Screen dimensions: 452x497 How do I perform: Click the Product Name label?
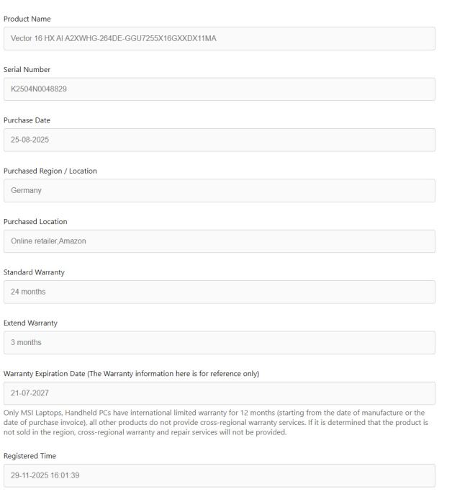click(27, 19)
